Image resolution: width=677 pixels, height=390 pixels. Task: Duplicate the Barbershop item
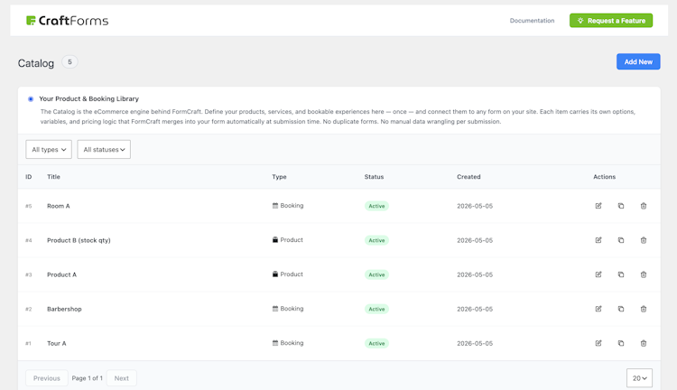[x=621, y=309]
